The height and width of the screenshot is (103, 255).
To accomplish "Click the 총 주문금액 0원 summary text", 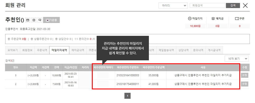I will point(17,39).
